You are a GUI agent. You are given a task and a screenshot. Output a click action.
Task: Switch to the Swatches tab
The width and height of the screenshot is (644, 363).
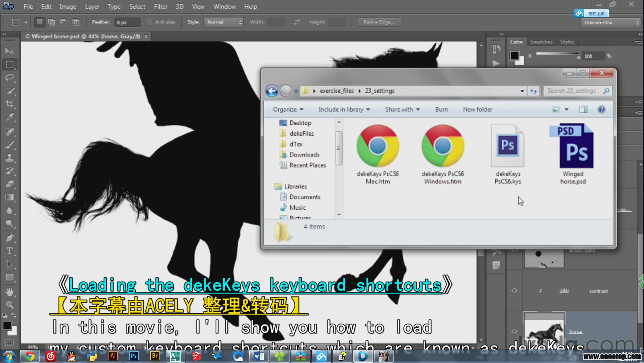(x=541, y=42)
